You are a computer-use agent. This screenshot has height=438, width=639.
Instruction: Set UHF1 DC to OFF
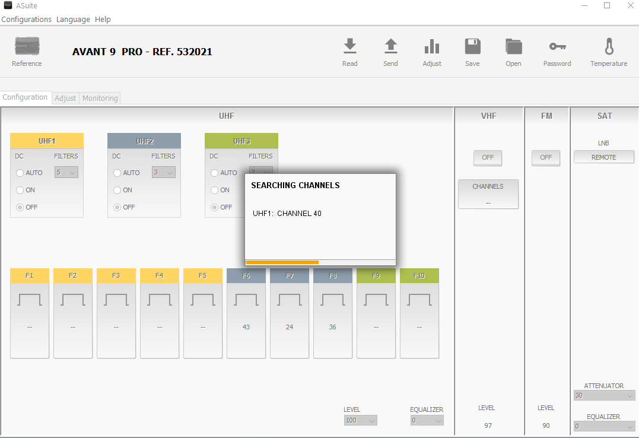20,207
